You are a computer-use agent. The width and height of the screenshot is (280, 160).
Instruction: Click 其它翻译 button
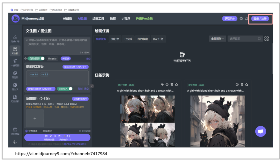coord(52,59)
